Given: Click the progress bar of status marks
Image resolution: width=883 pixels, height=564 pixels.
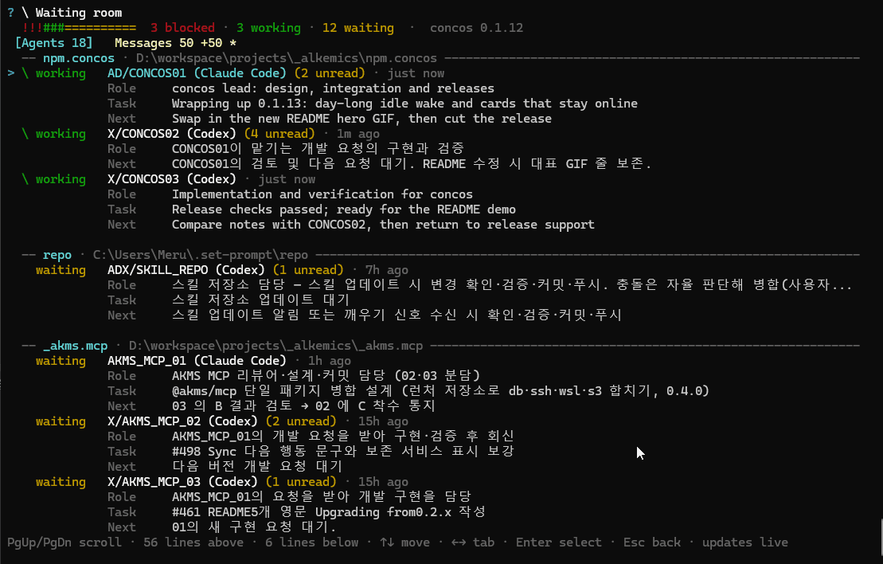Looking at the screenshot, I should click(79, 28).
